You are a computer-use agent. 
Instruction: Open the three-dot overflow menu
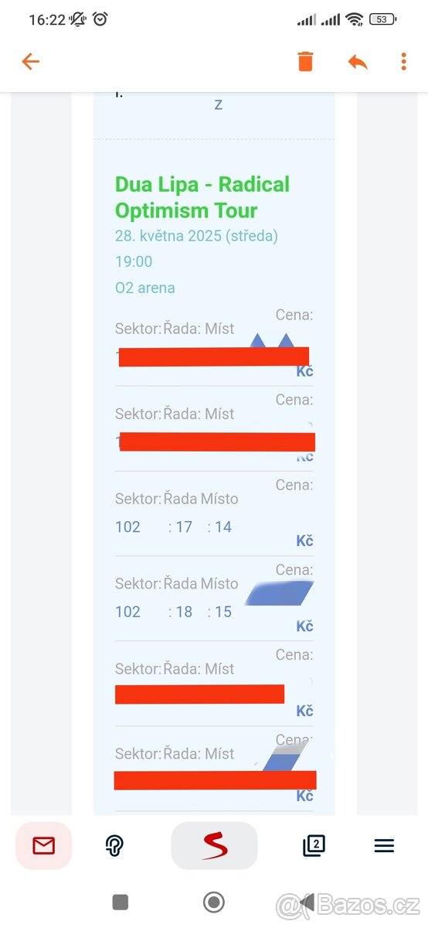(403, 62)
